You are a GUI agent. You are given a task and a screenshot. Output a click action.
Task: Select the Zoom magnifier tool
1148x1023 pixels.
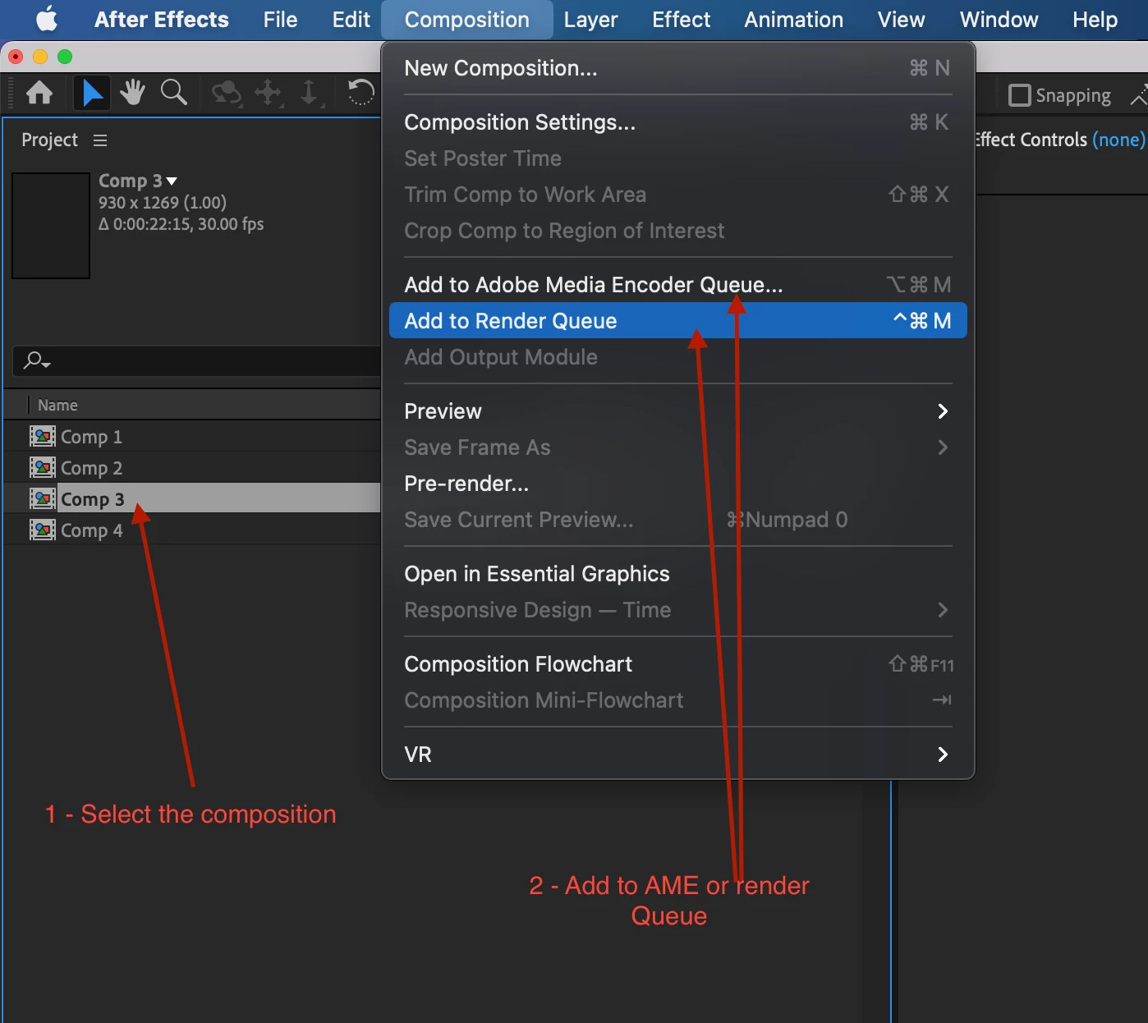(174, 93)
